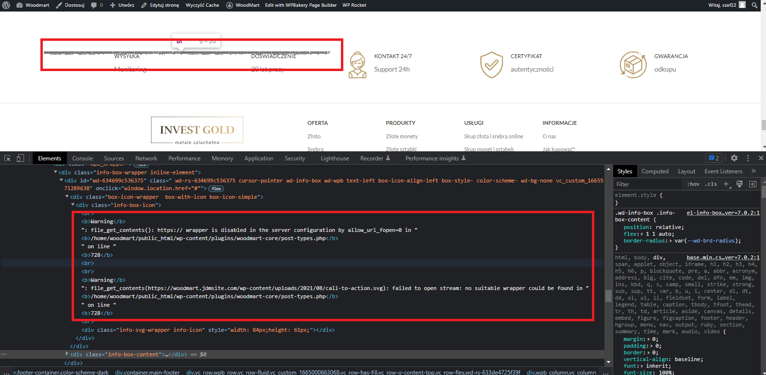
Task: Open the O nas footer link
Action: pyautogui.click(x=549, y=136)
